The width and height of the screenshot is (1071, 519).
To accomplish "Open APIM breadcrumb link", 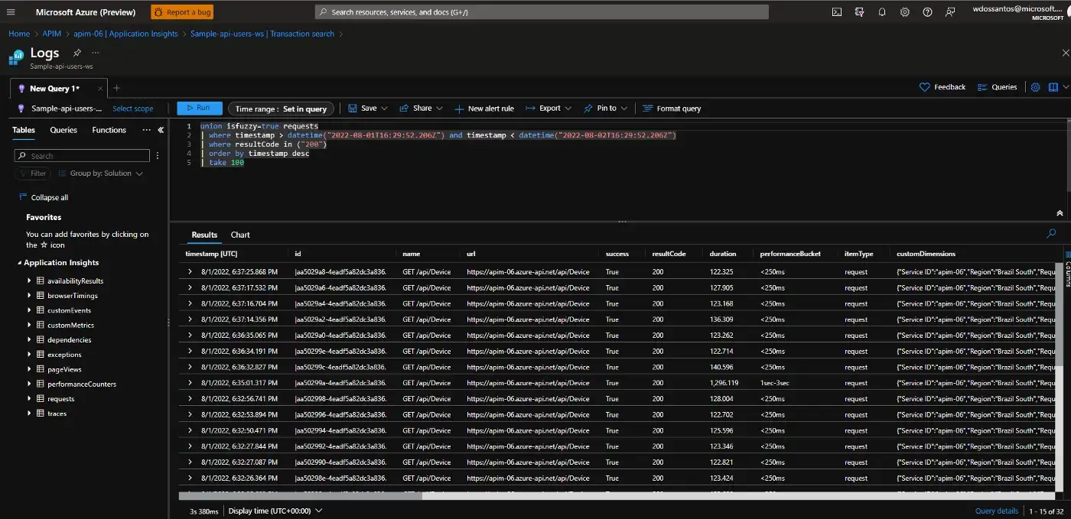I will click(51, 34).
